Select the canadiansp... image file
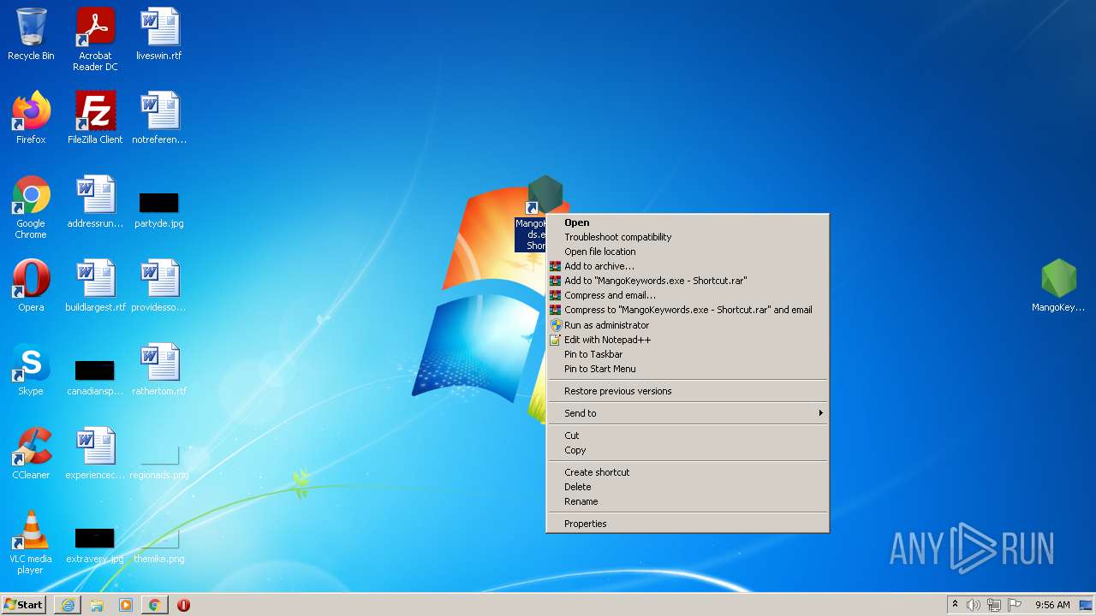This screenshot has width=1096, height=616. click(x=95, y=377)
